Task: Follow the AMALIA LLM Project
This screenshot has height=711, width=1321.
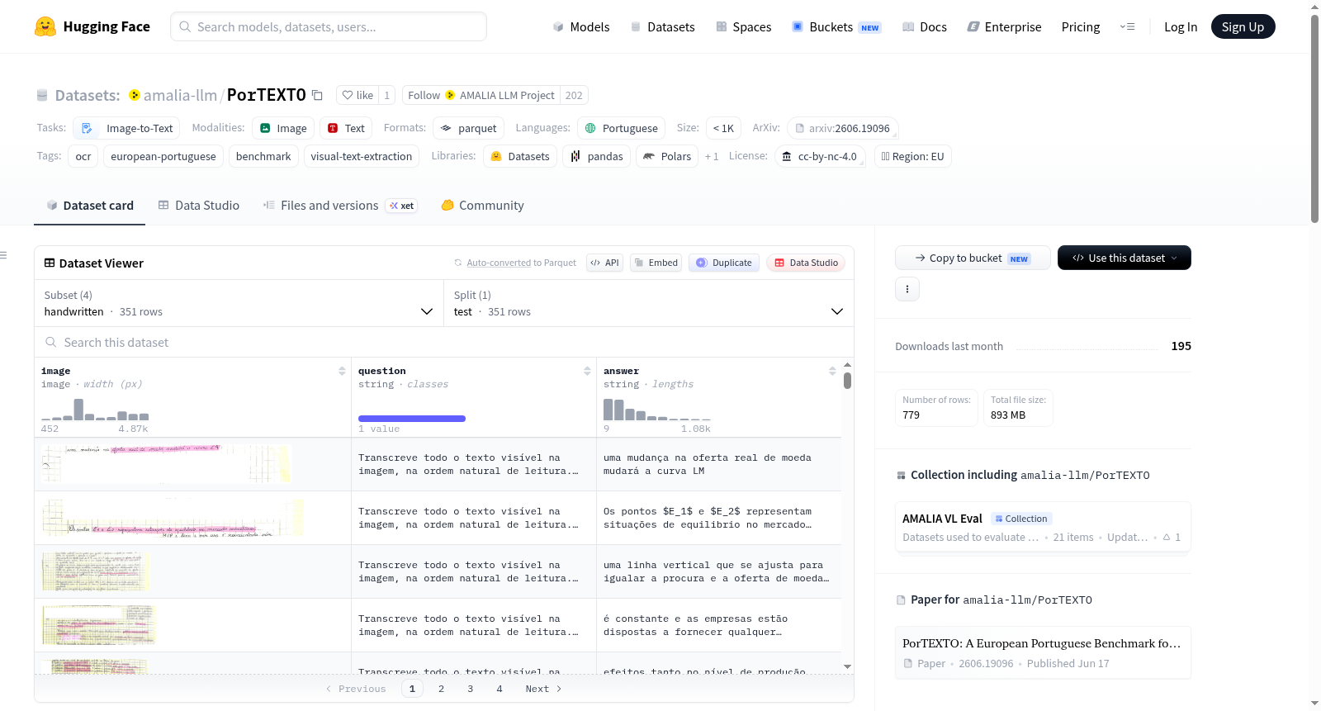Action: tap(481, 95)
